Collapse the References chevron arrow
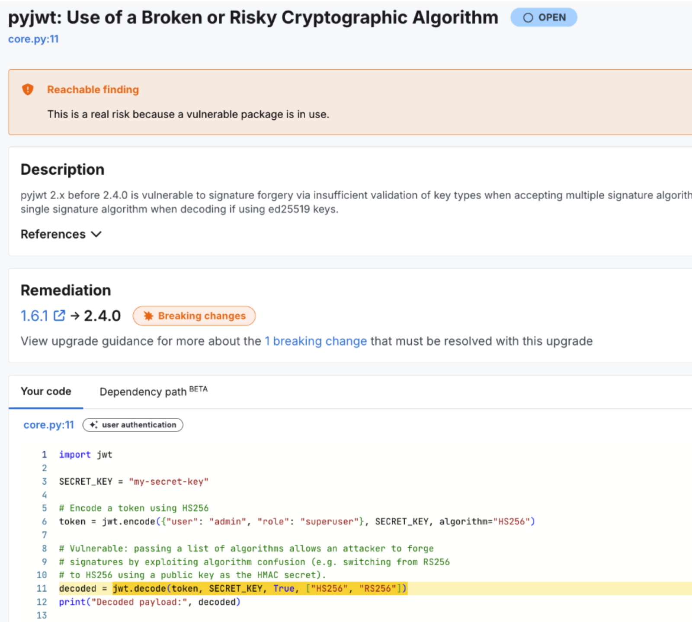 96,234
